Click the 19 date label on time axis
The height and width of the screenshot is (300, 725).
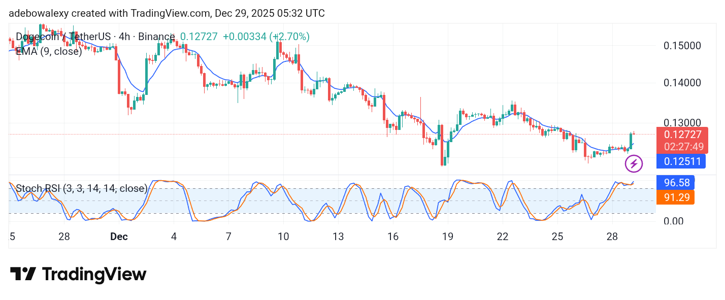tap(447, 237)
